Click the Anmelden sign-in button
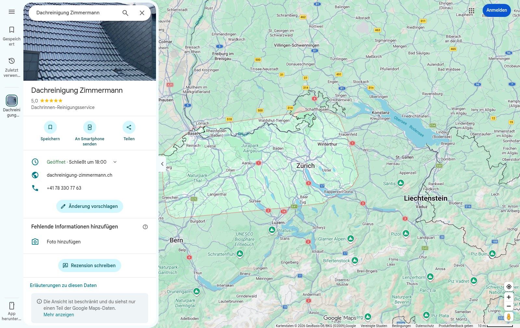 coord(497,10)
